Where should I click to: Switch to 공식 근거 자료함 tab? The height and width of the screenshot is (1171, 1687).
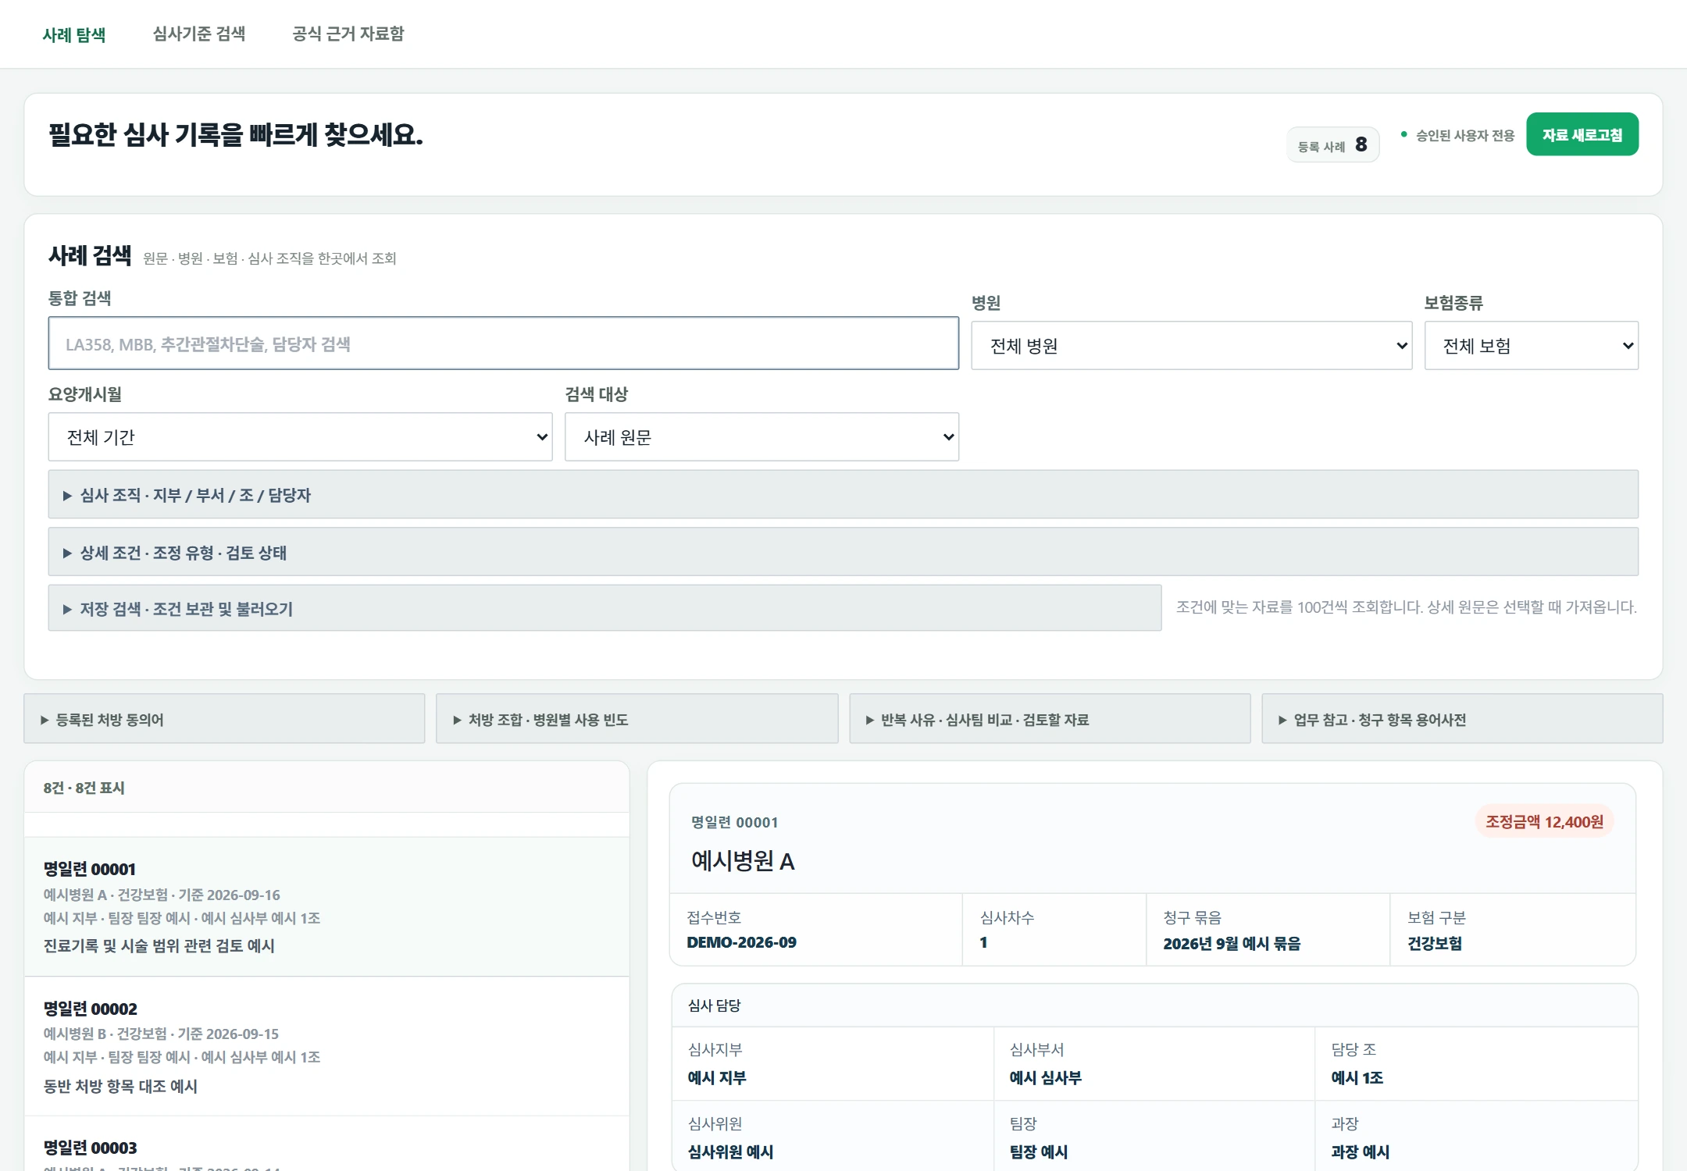coord(348,34)
